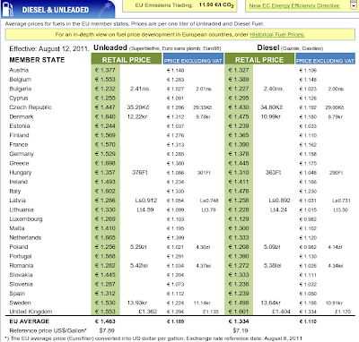Screen dimensions: 359x342
Task: Click the Estonia row label
Action: 20,126
